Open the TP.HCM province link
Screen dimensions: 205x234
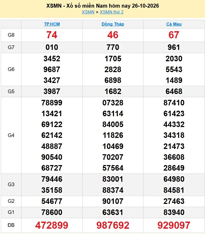click(x=52, y=24)
